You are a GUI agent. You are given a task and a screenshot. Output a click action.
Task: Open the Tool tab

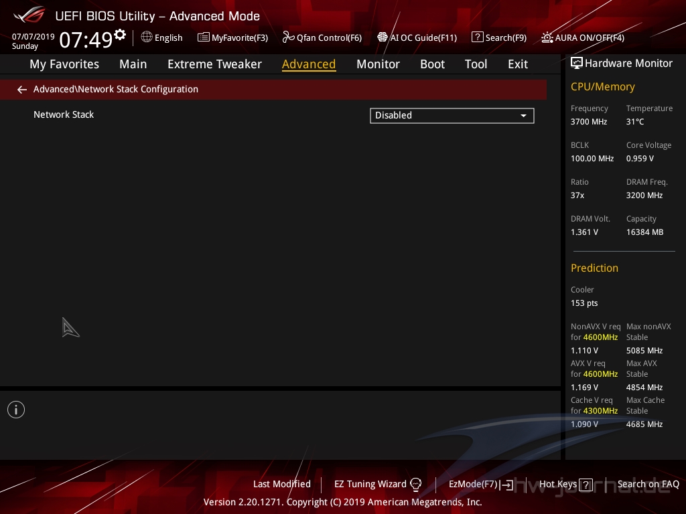coord(476,64)
